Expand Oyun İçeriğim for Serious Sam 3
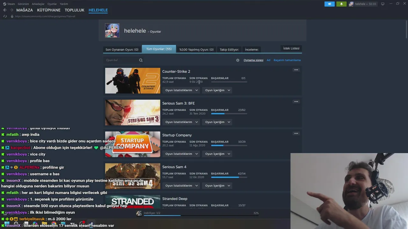The height and width of the screenshot is (229, 408). pyautogui.click(x=217, y=122)
